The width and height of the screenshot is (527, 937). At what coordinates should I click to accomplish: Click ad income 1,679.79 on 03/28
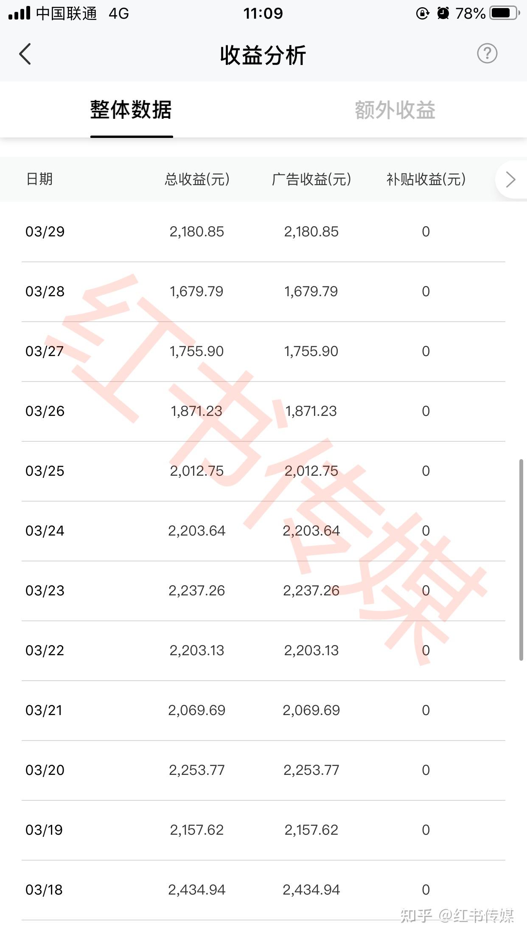(311, 292)
